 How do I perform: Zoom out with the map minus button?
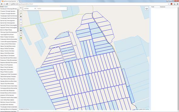(21, 11)
